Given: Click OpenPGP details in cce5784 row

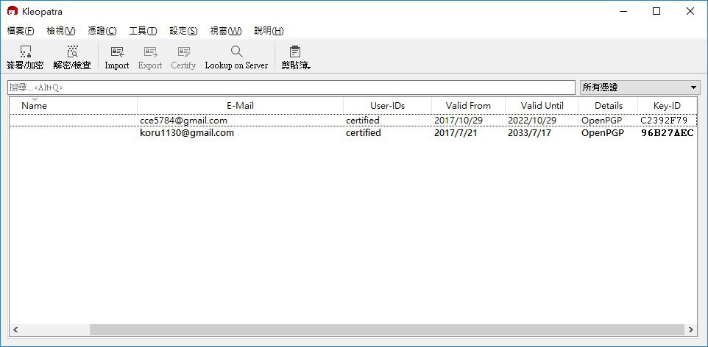Looking at the screenshot, I should point(601,121).
